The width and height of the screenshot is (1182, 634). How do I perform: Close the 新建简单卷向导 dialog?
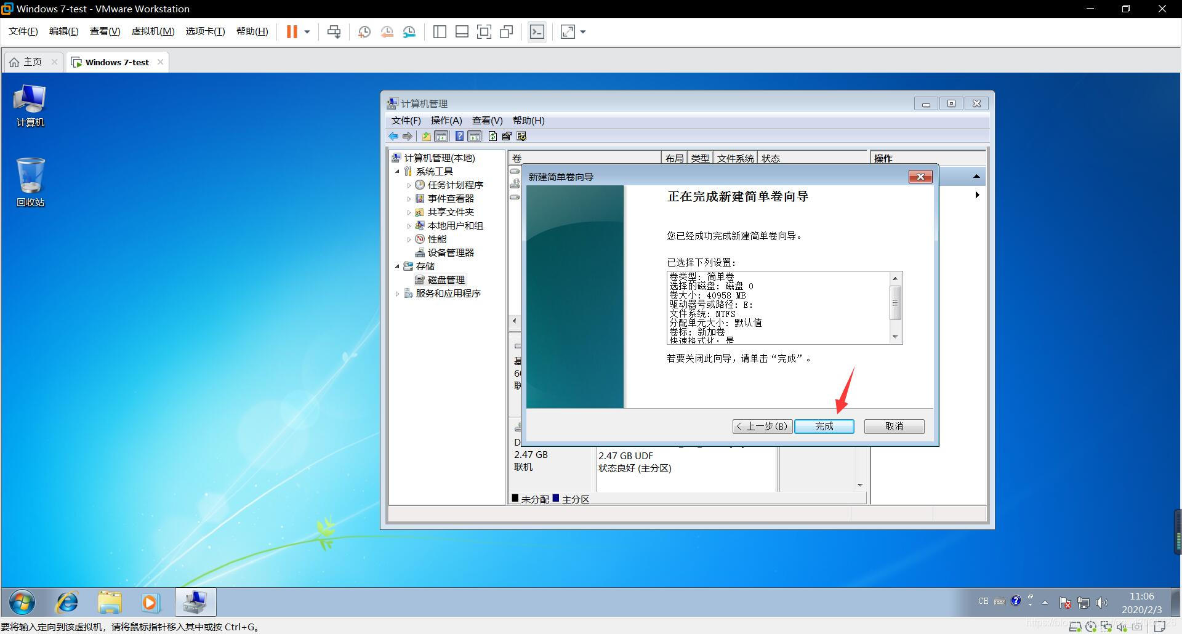(x=920, y=177)
